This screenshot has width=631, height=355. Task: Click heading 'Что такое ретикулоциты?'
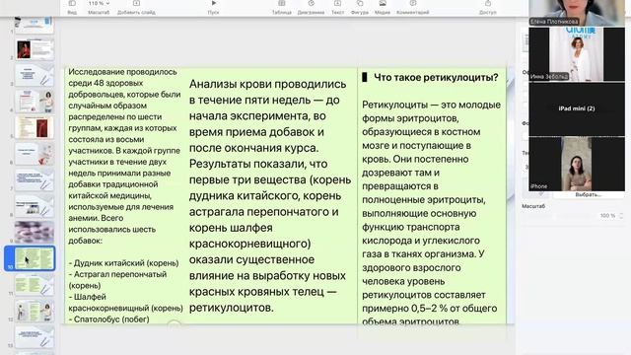pos(436,77)
